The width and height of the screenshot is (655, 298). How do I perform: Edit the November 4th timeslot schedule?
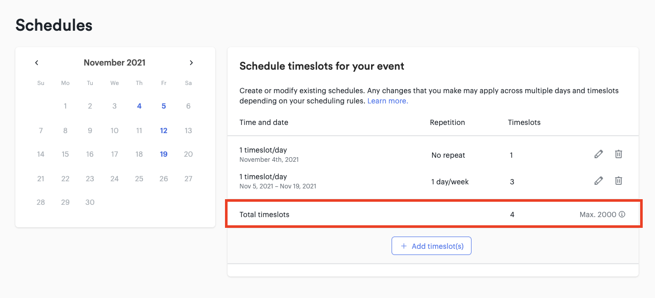click(598, 154)
